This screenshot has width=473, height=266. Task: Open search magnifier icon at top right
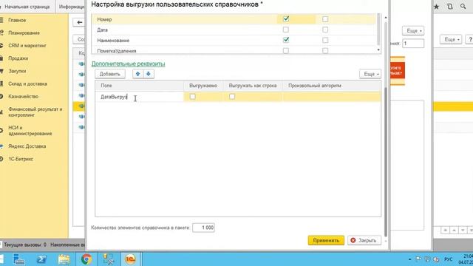point(463,7)
